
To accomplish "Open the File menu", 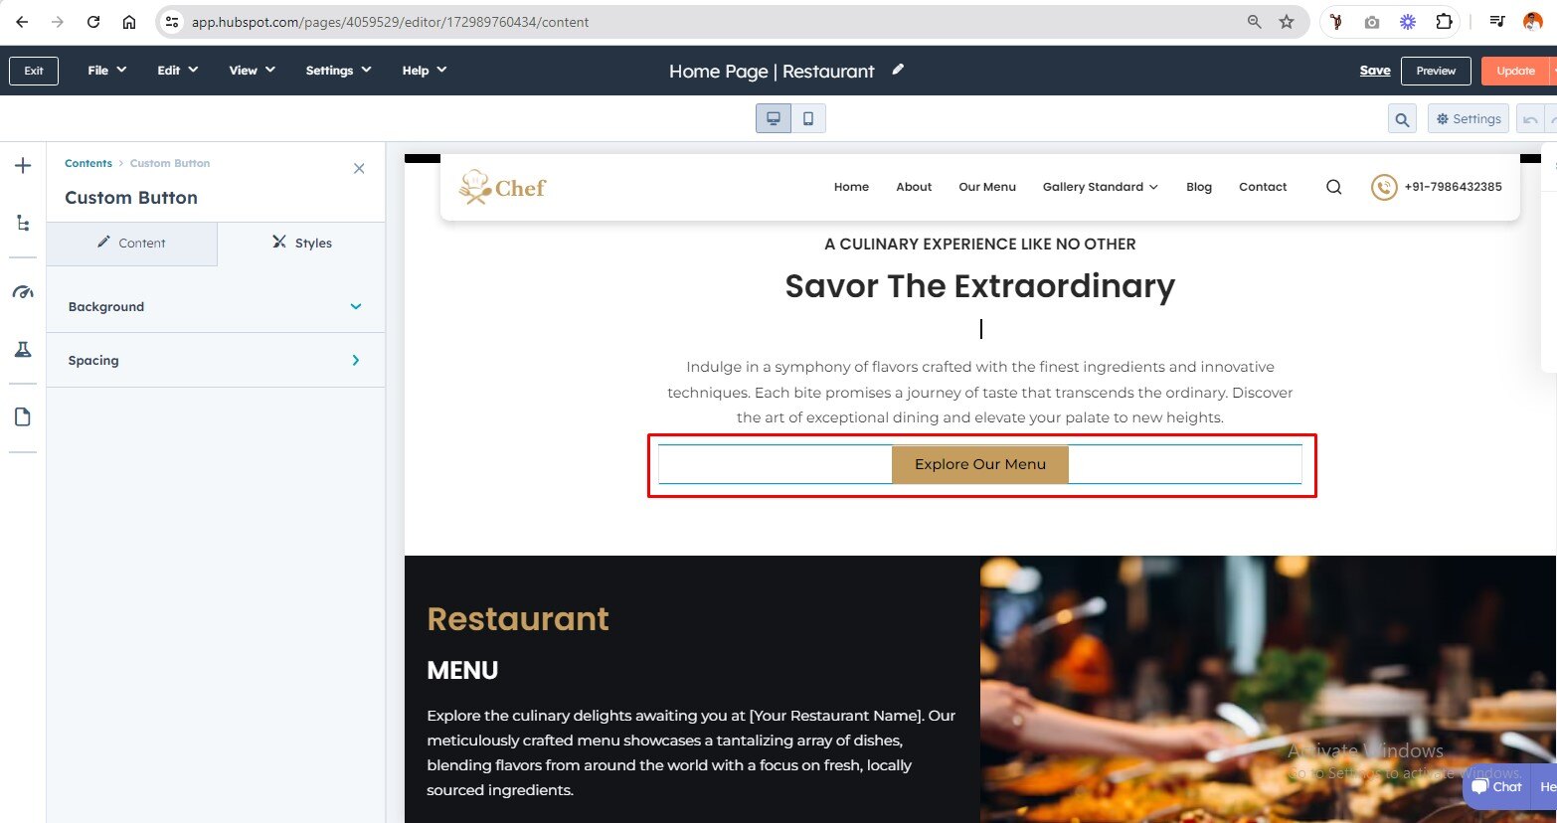I will click(x=106, y=71).
